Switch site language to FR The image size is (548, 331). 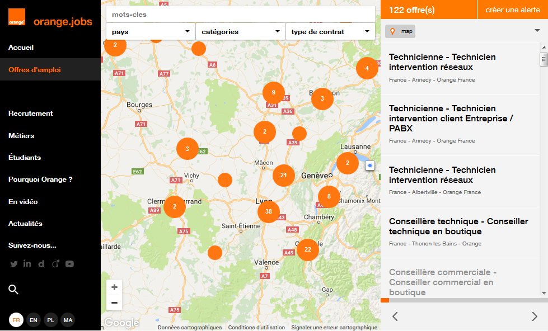pos(16,320)
